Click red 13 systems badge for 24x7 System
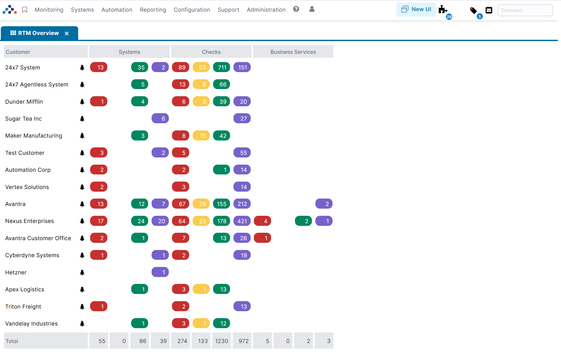The height and width of the screenshot is (356, 561). tap(99, 67)
